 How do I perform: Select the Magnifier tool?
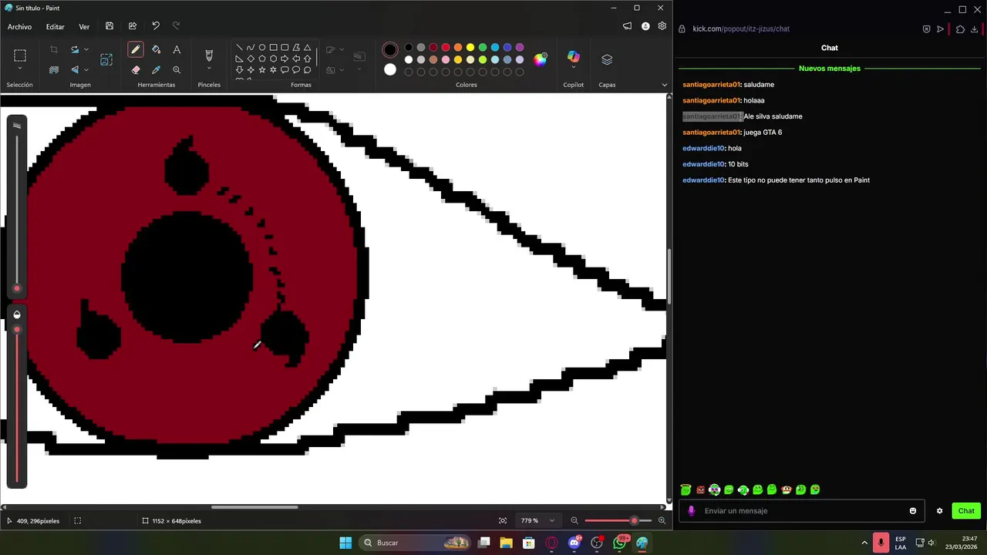click(x=177, y=69)
